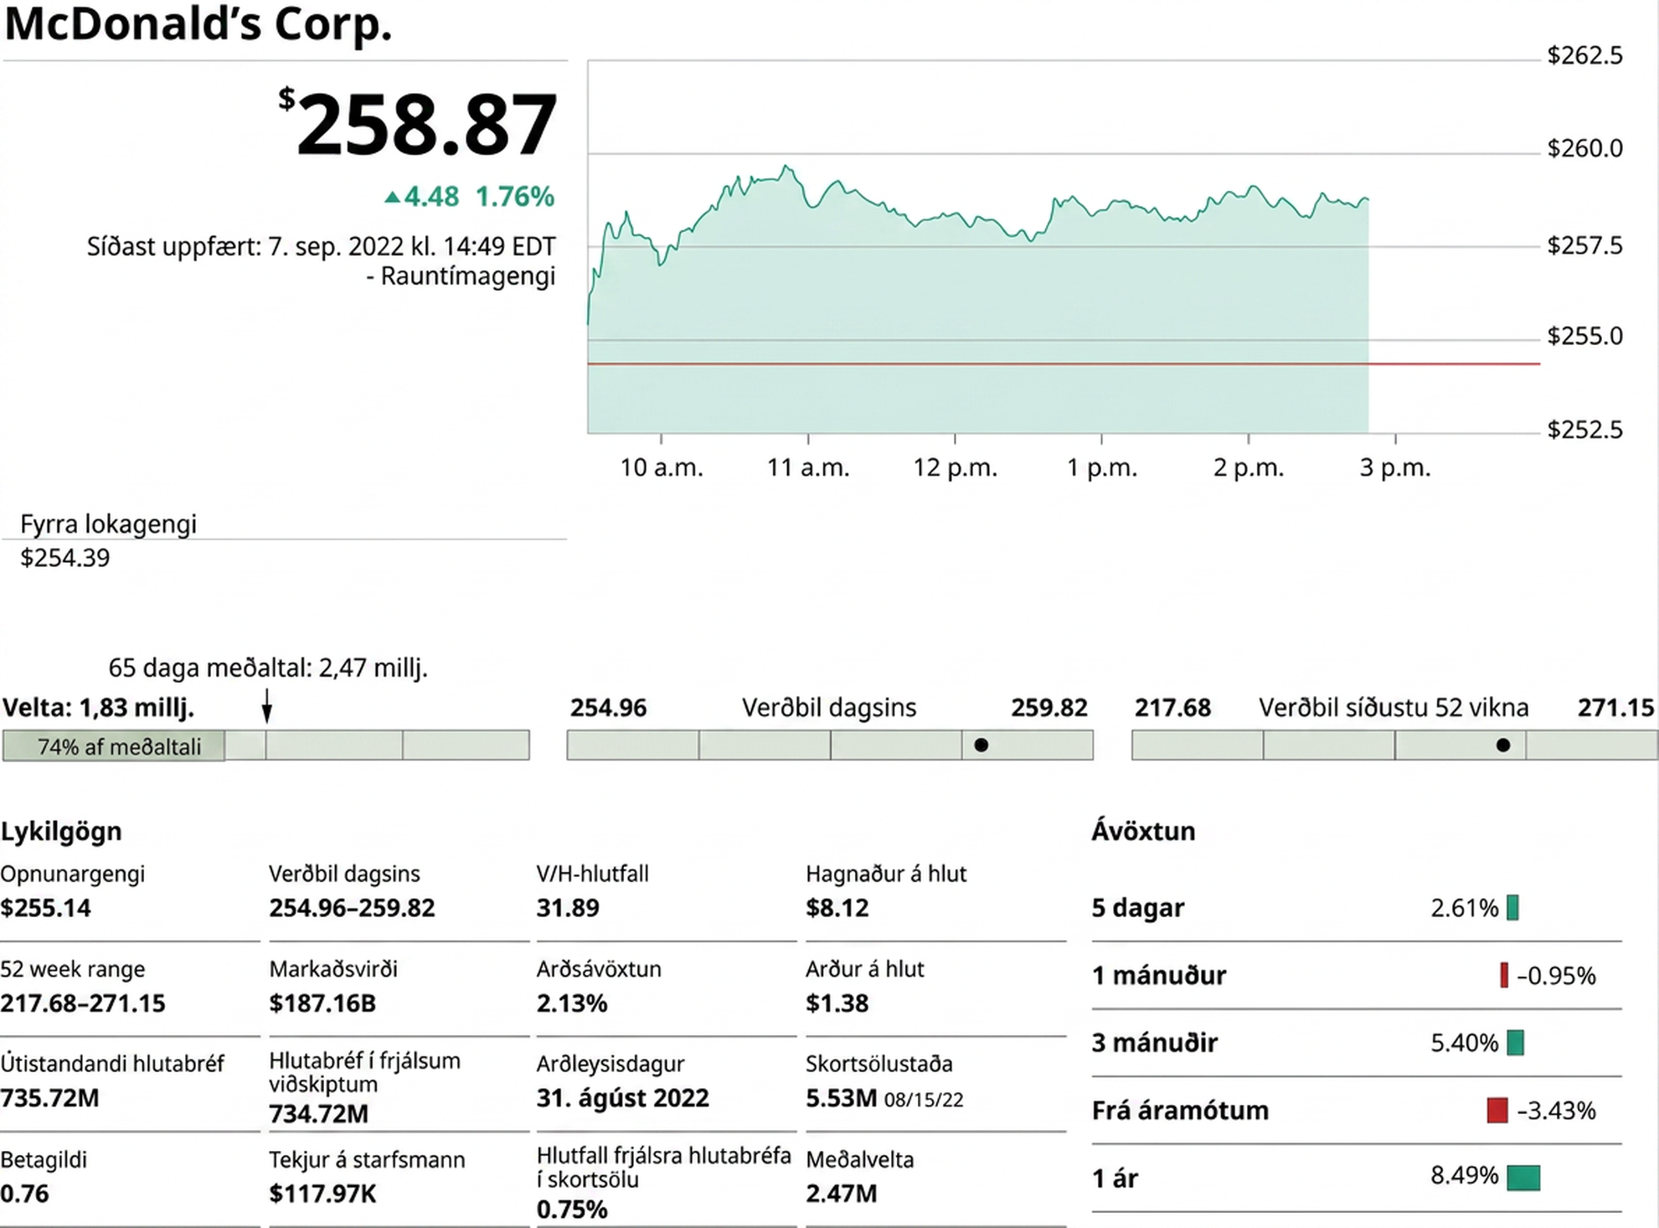Click the green bar for 5 dagar
The image size is (1659, 1228).
tap(1512, 907)
